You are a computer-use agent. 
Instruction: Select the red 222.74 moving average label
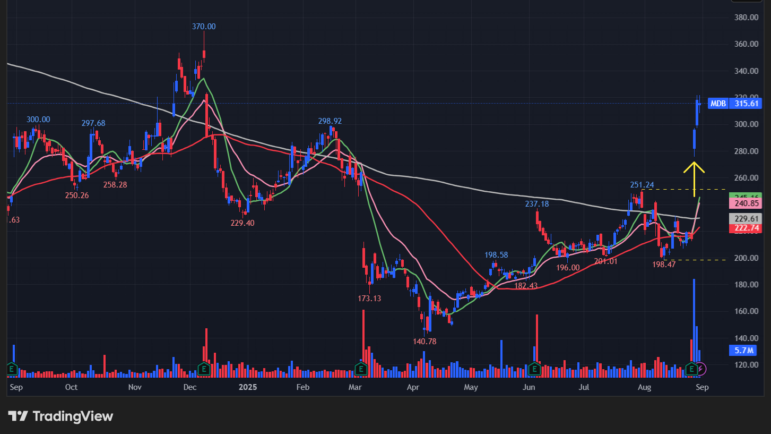(747, 228)
